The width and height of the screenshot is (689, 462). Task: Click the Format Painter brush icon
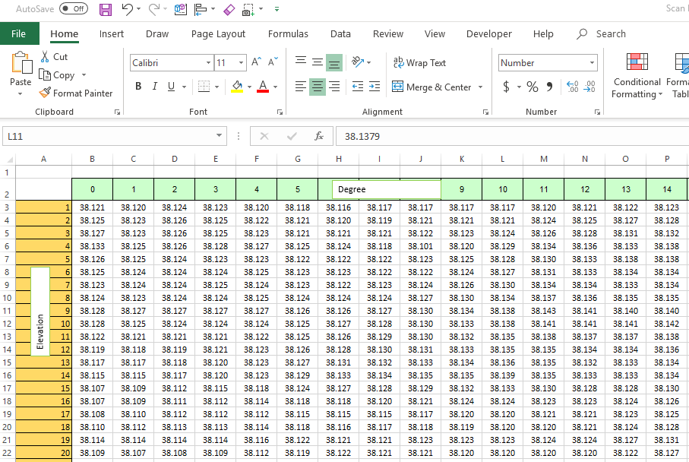point(46,93)
